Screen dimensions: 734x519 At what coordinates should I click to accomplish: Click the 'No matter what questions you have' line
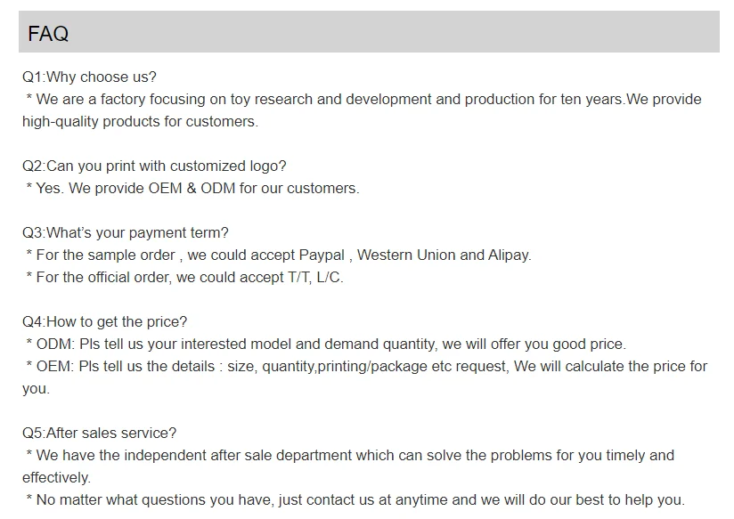point(355,499)
